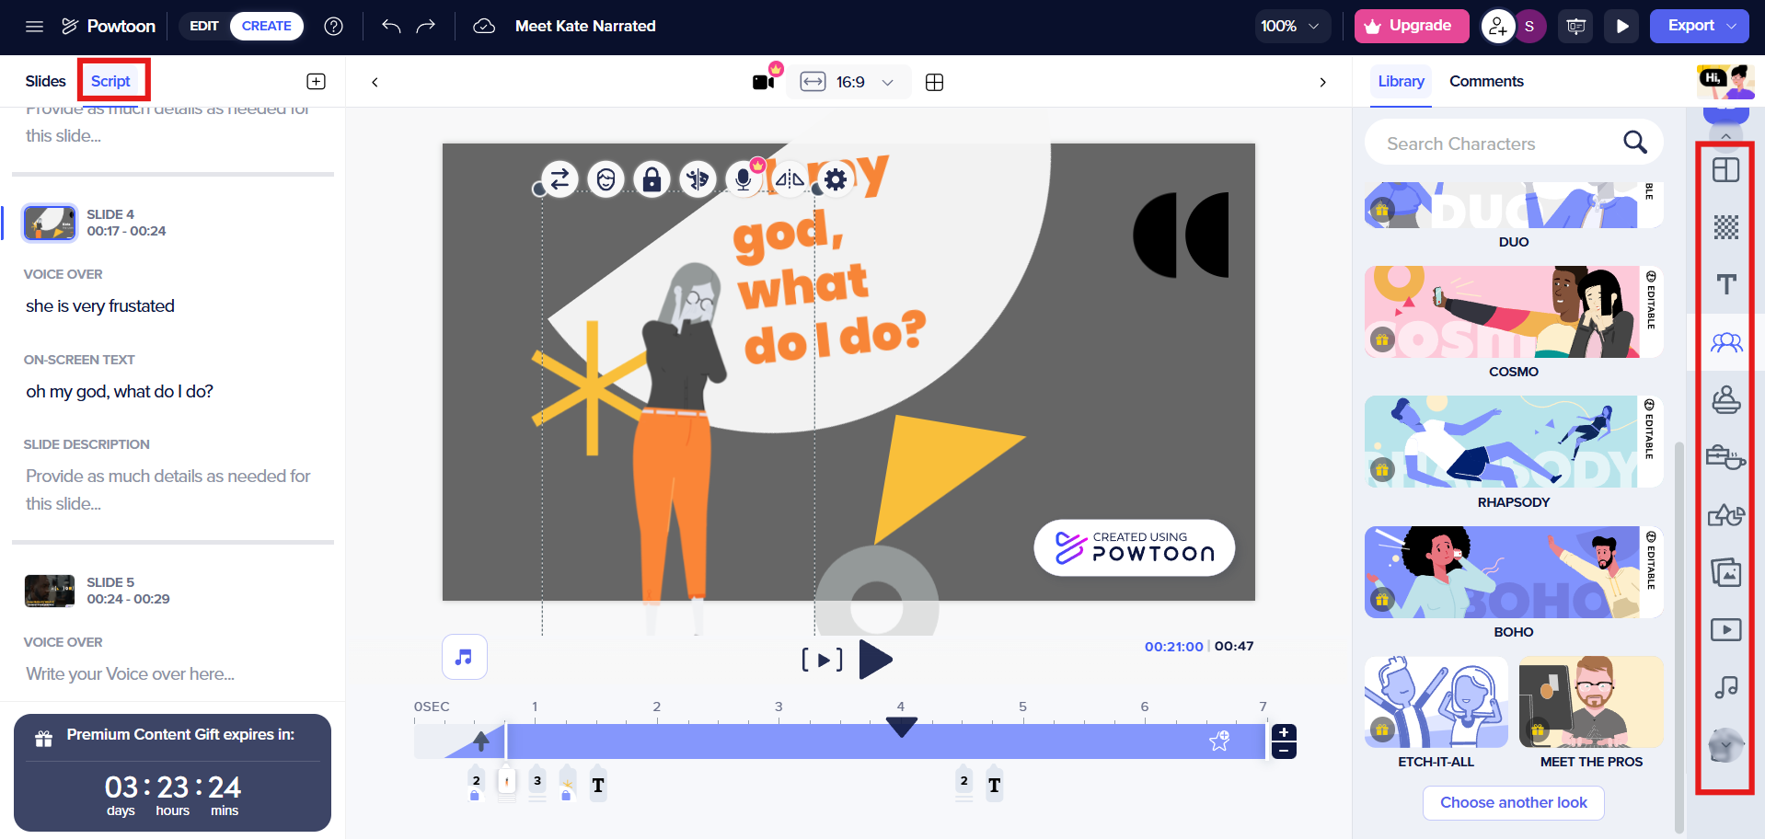The height and width of the screenshot is (839, 1765).
Task: Open the Props library icon
Action: click(1725, 400)
